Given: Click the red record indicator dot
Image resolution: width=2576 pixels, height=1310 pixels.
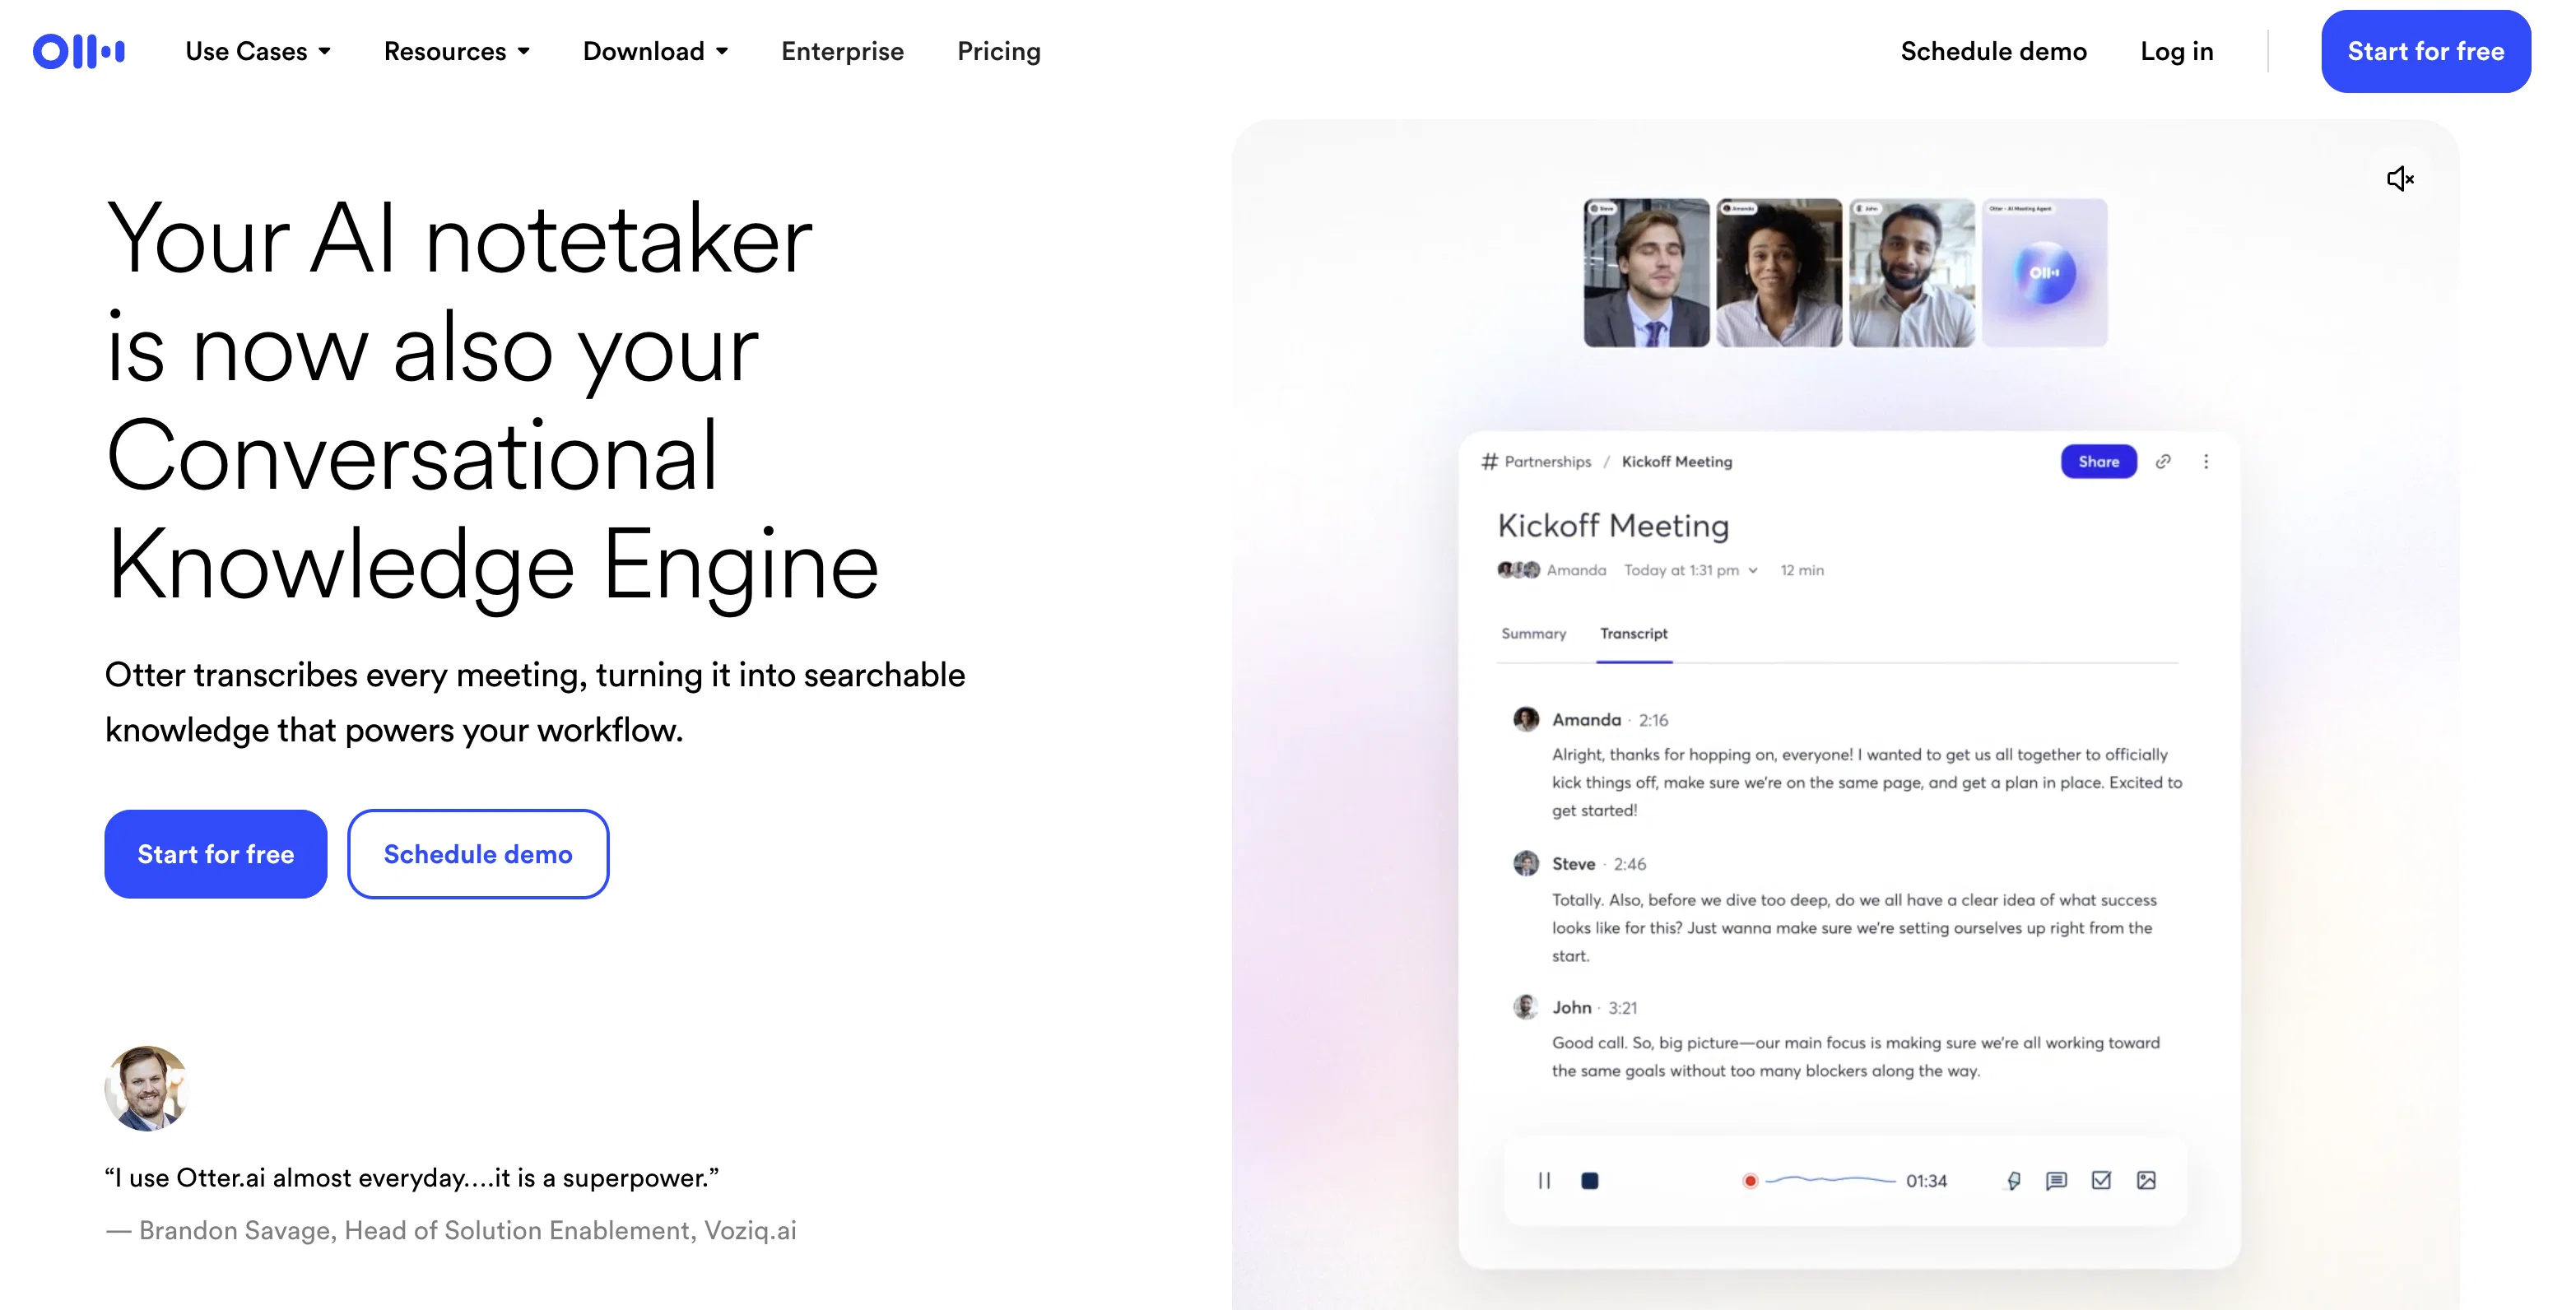Looking at the screenshot, I should [x=1750, y=1181].
